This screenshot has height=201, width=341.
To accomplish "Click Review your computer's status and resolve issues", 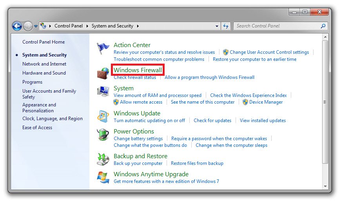I will (164, 52).
